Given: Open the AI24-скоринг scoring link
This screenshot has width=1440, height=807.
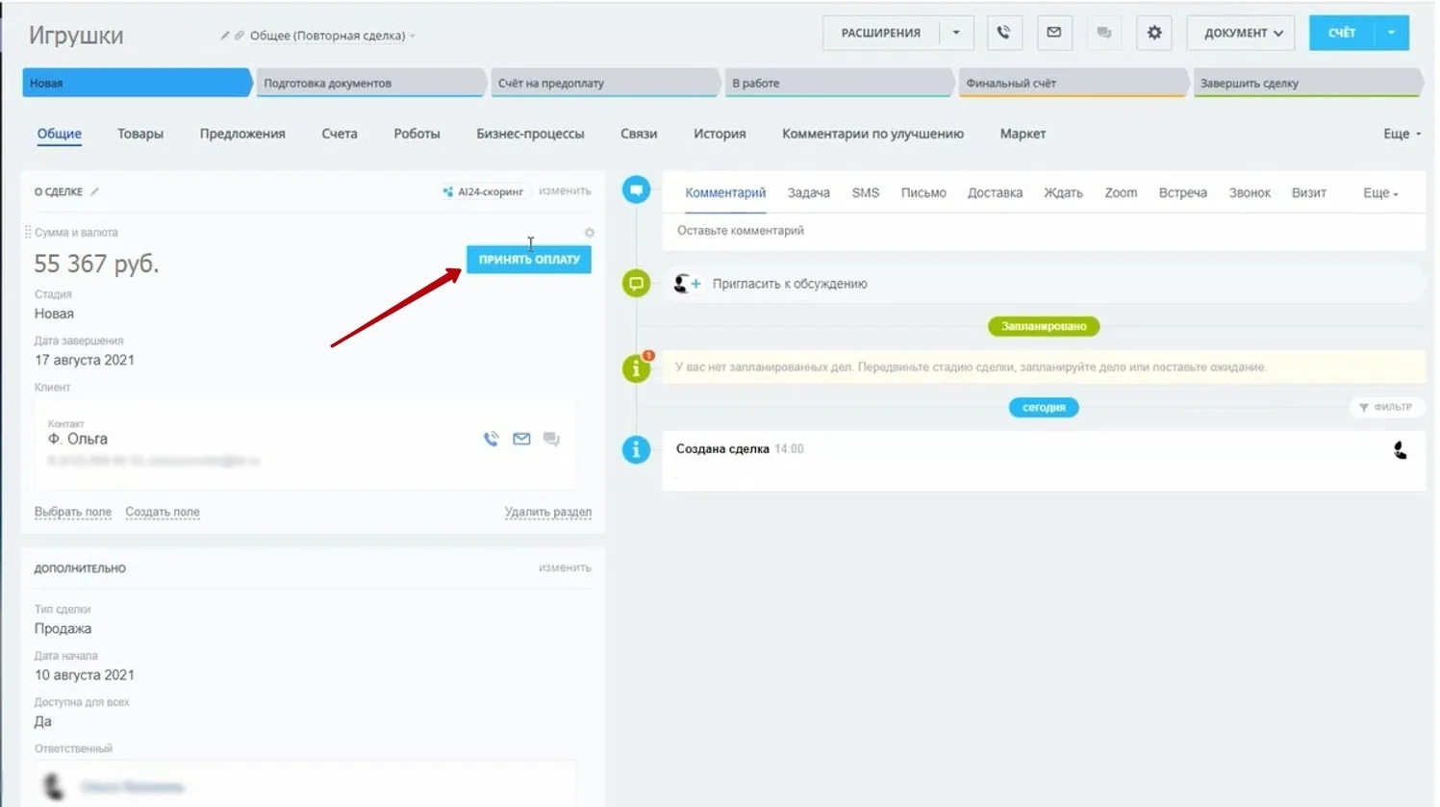Looking at the screenshot, I should (x=483, y=191).
